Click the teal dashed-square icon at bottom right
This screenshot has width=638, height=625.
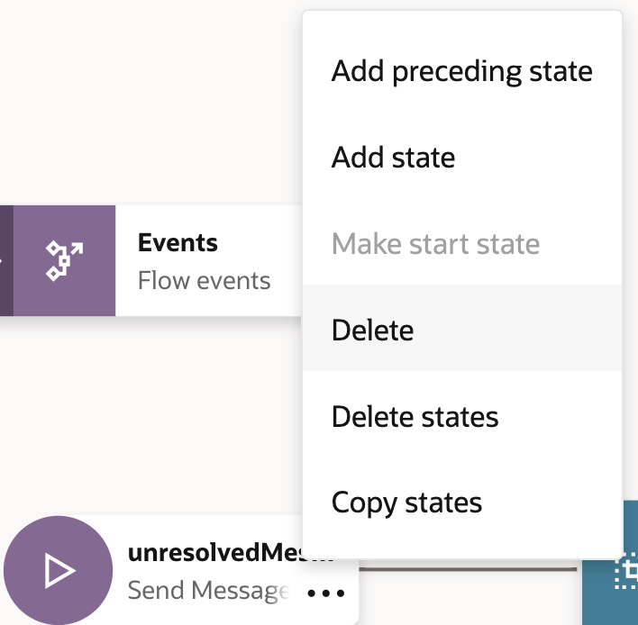625,569
